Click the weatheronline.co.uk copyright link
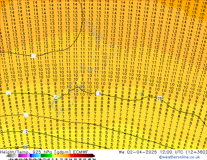The width and height of the screenshot is (207, 160). [x=180, y=157]
